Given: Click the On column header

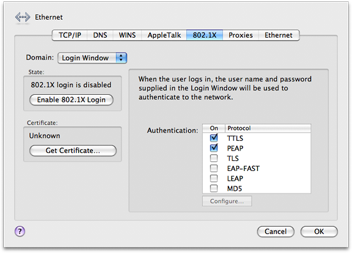Looking at the screenshot, I should tap(214, 128).
